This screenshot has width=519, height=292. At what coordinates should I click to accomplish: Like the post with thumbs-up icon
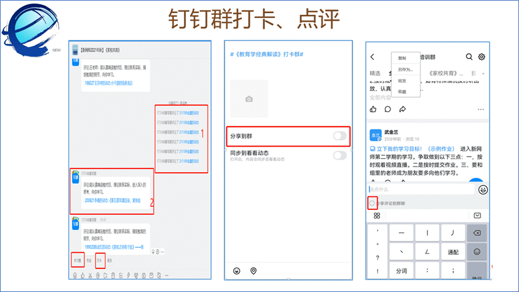tap(374, 109)
